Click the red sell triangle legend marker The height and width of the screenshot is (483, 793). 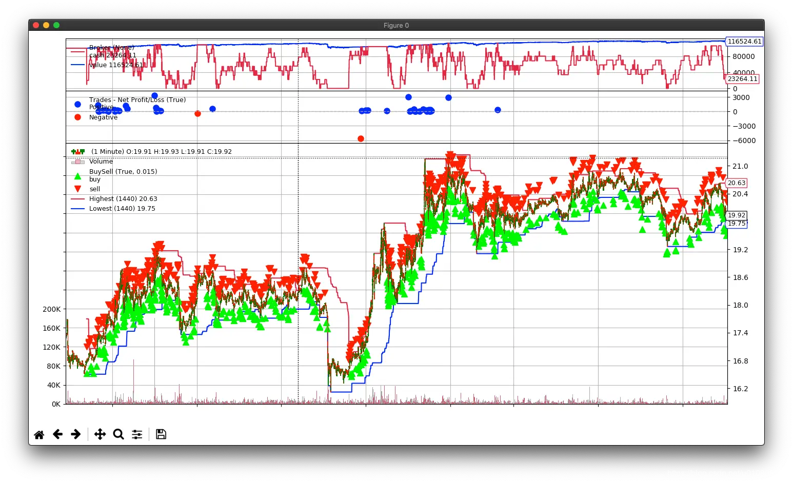[77, 189]
